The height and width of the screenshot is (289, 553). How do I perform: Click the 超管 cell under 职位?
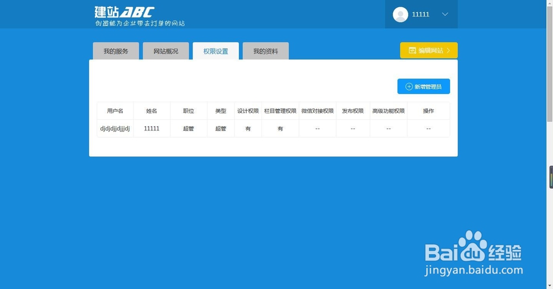(189, 128)
